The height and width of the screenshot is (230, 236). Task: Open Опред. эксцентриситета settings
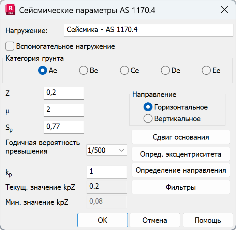[x=181, y=154]
